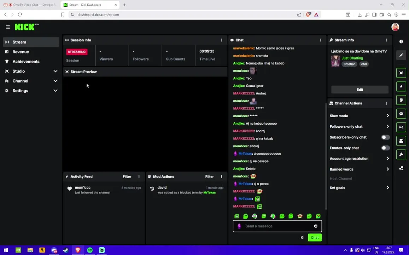Open Chat panel three-dot options menu

321,40
